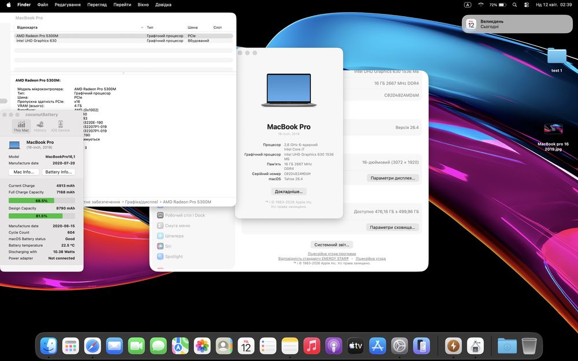Click Системний звіт... button
Viewport: 578px width, 361px height.
click(332, 244)
